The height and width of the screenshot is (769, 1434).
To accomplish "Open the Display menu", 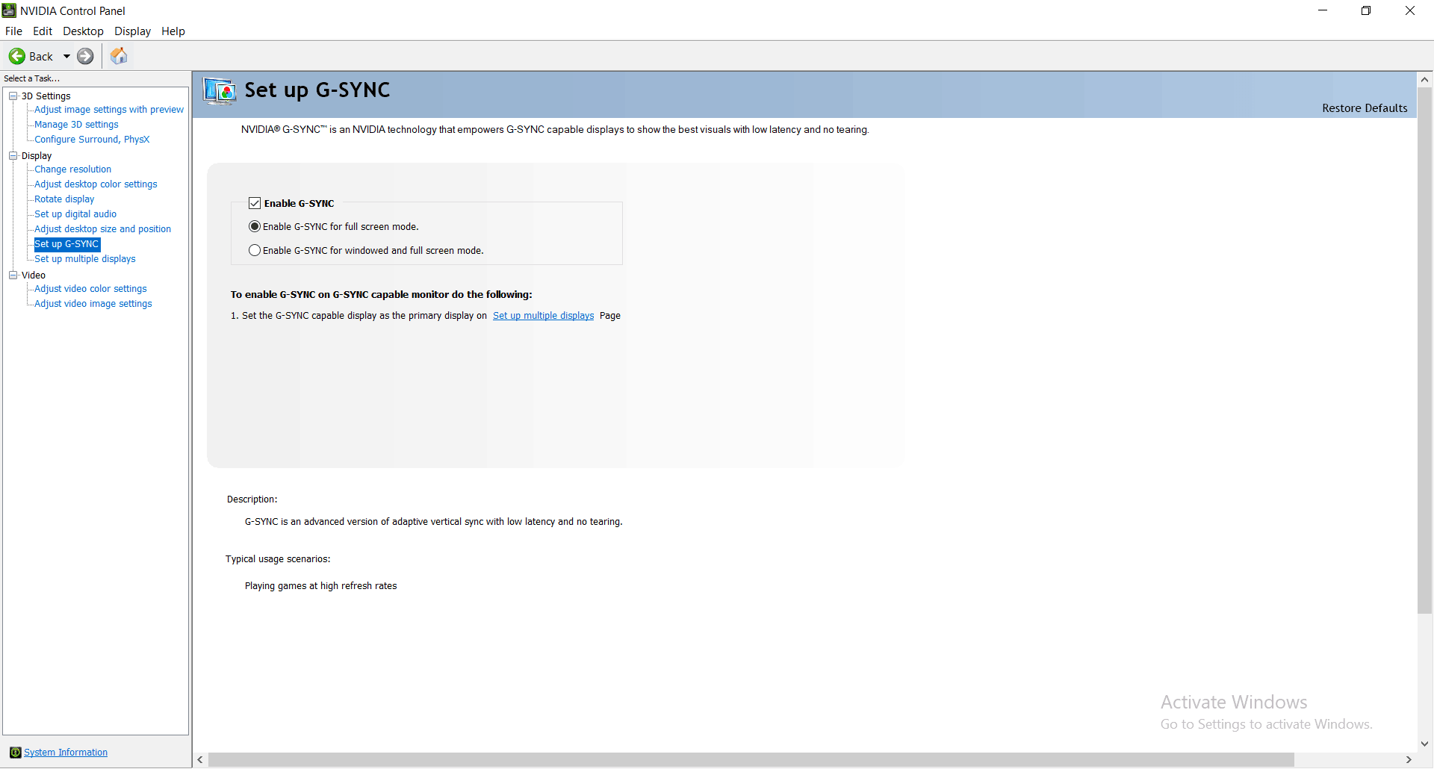I will click(x=132, y=31).
